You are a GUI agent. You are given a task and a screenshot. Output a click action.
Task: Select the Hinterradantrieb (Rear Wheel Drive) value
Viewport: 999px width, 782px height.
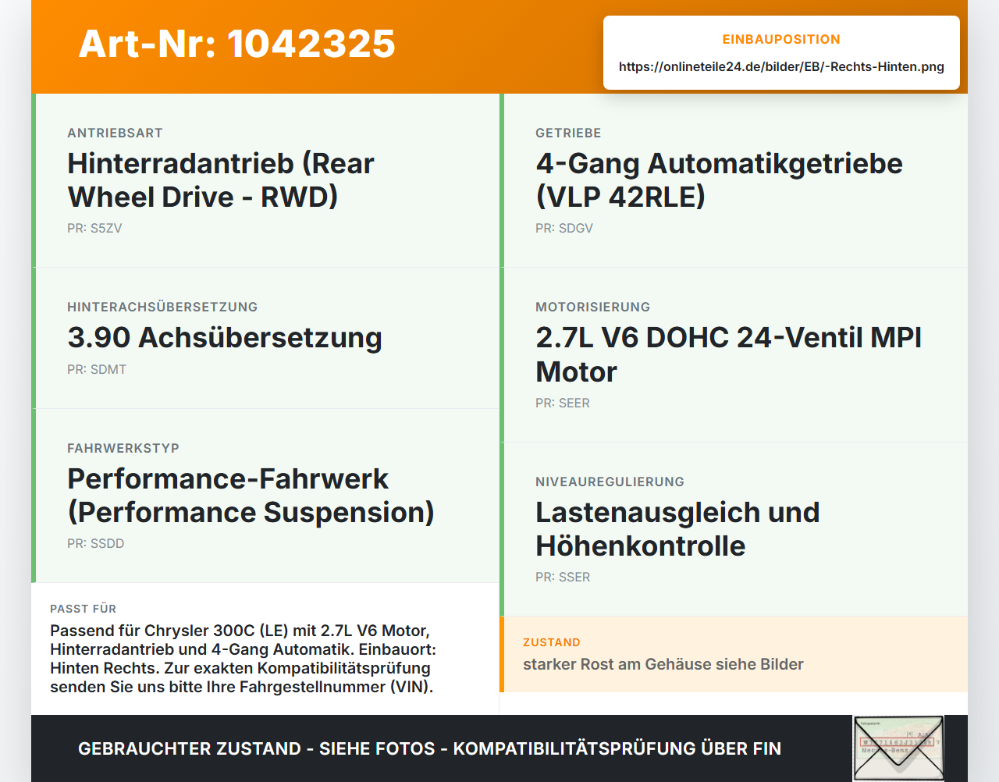(x=221, y=180)
